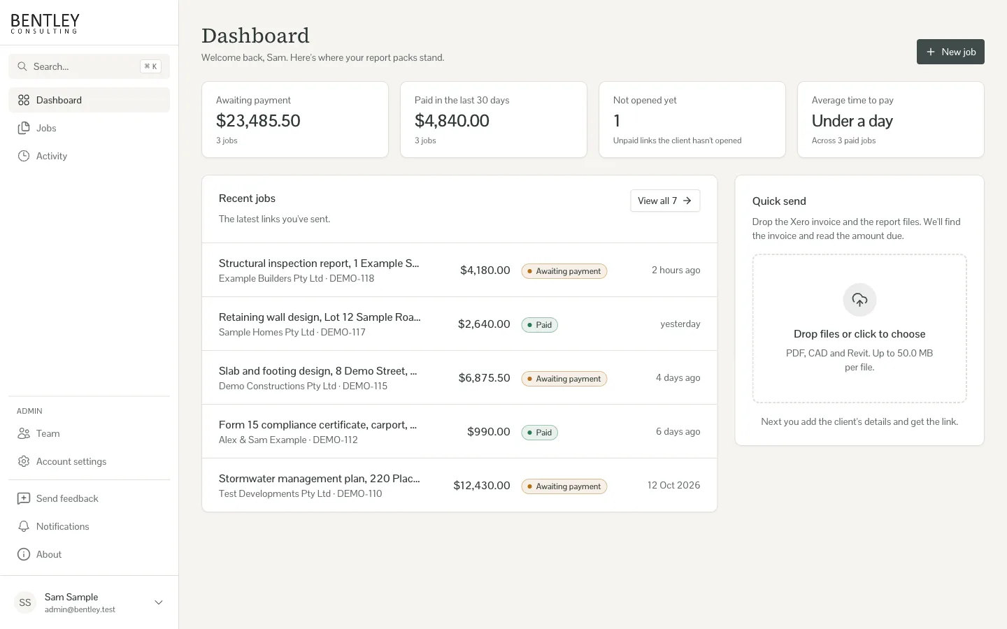
Task: Click the SS user avatar
Action: 25,602
